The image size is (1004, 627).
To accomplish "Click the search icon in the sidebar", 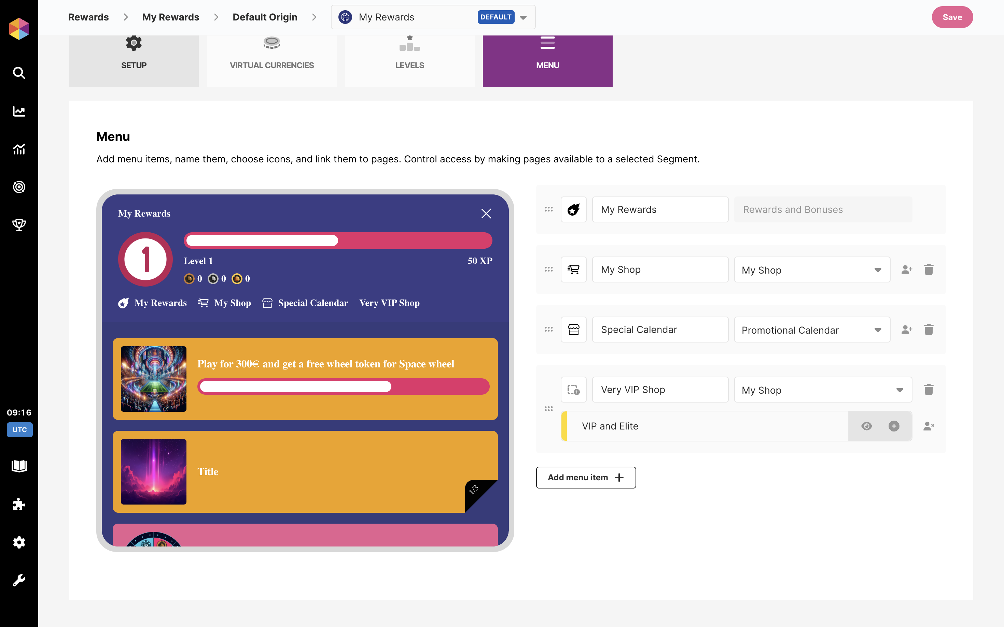I will 19,73.
